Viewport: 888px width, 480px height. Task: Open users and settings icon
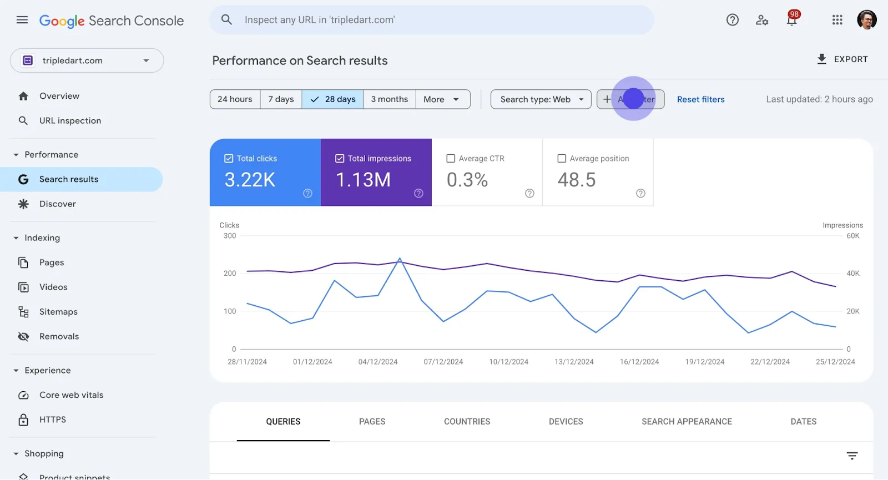(x=762, y=20)
